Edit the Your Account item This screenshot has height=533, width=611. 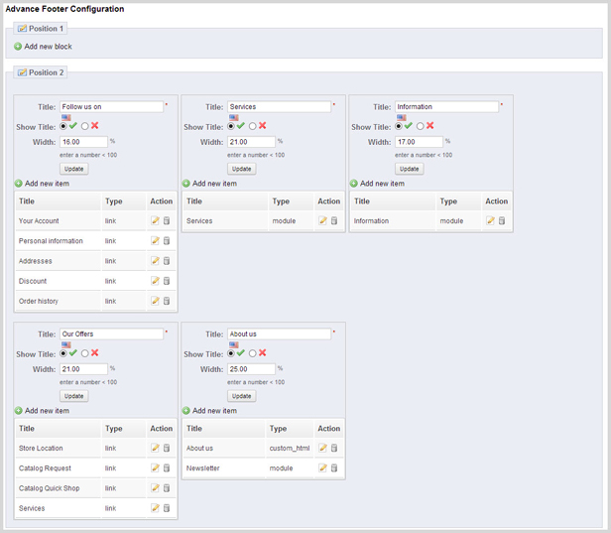[155, 220]
